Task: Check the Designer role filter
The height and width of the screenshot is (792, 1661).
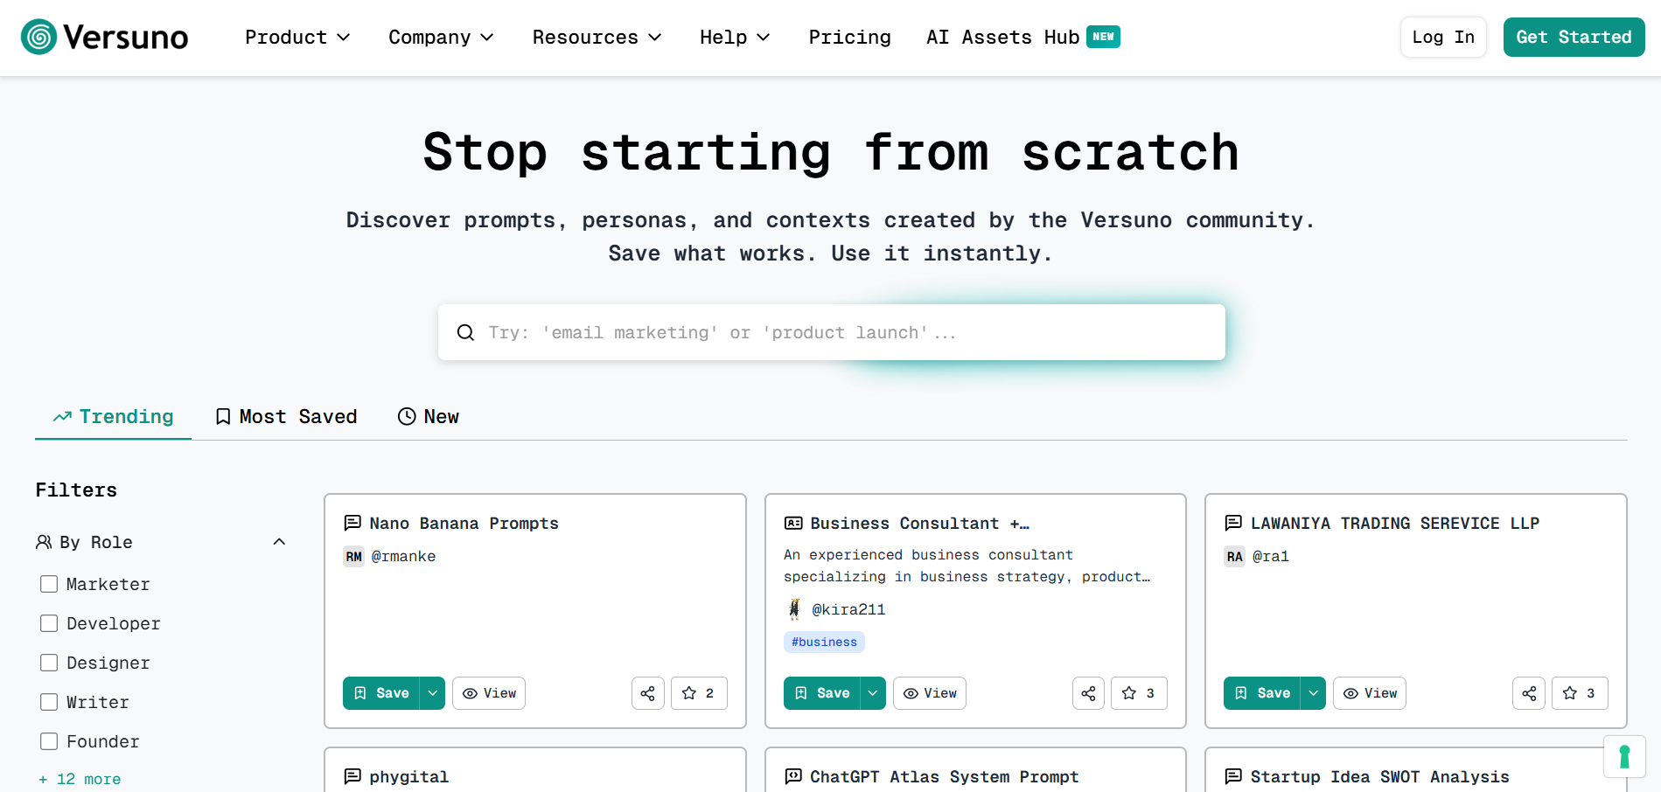Action: pos(49,663)
